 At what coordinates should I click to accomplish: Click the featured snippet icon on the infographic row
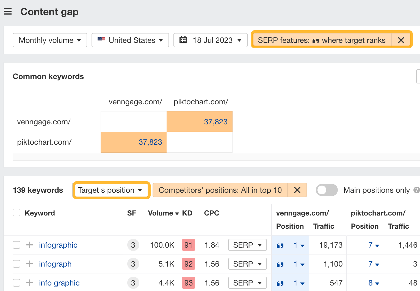280,245
